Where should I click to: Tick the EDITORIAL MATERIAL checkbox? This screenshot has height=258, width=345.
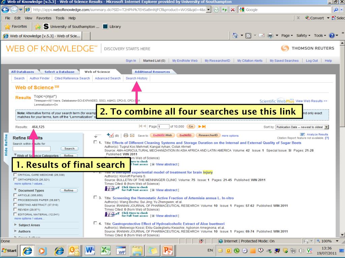click(x=15, y=214)
